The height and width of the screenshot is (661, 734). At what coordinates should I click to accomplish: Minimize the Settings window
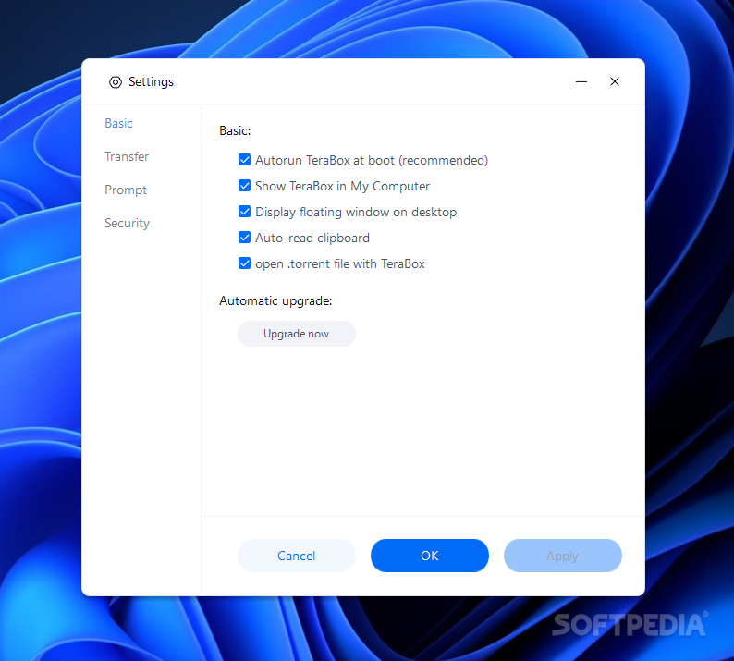tap(581, 82)
